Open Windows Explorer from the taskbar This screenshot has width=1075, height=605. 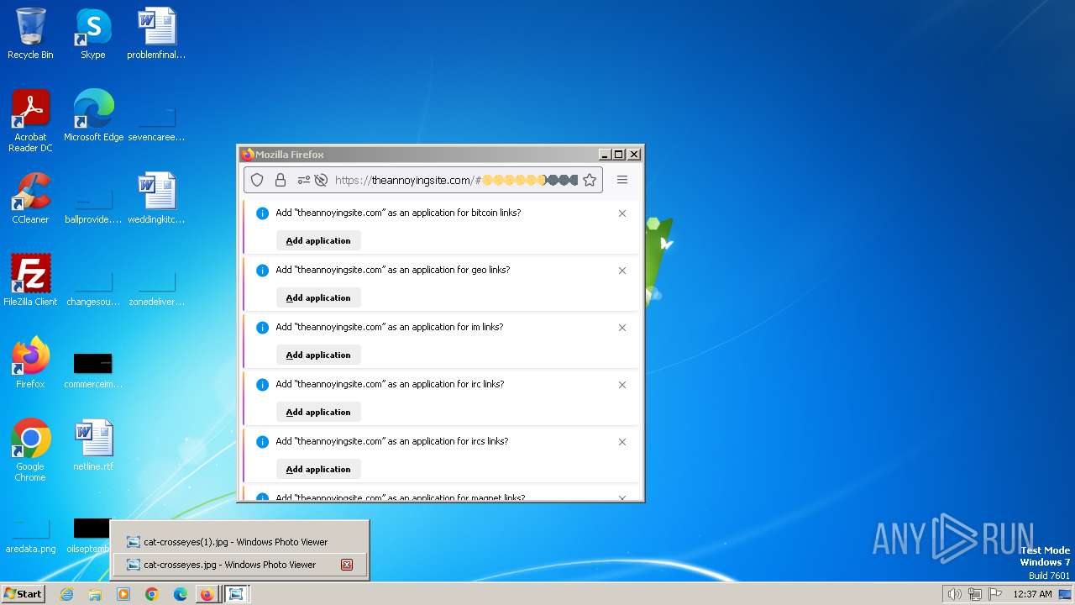(95, 594)
